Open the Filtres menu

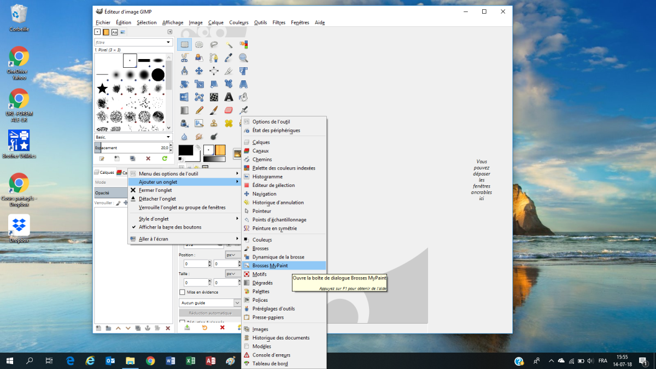(279, 22)
